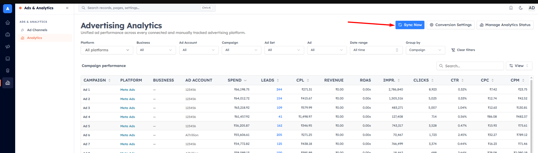
Task: Click the Sync Now button
Action: (x=410, y=25)
